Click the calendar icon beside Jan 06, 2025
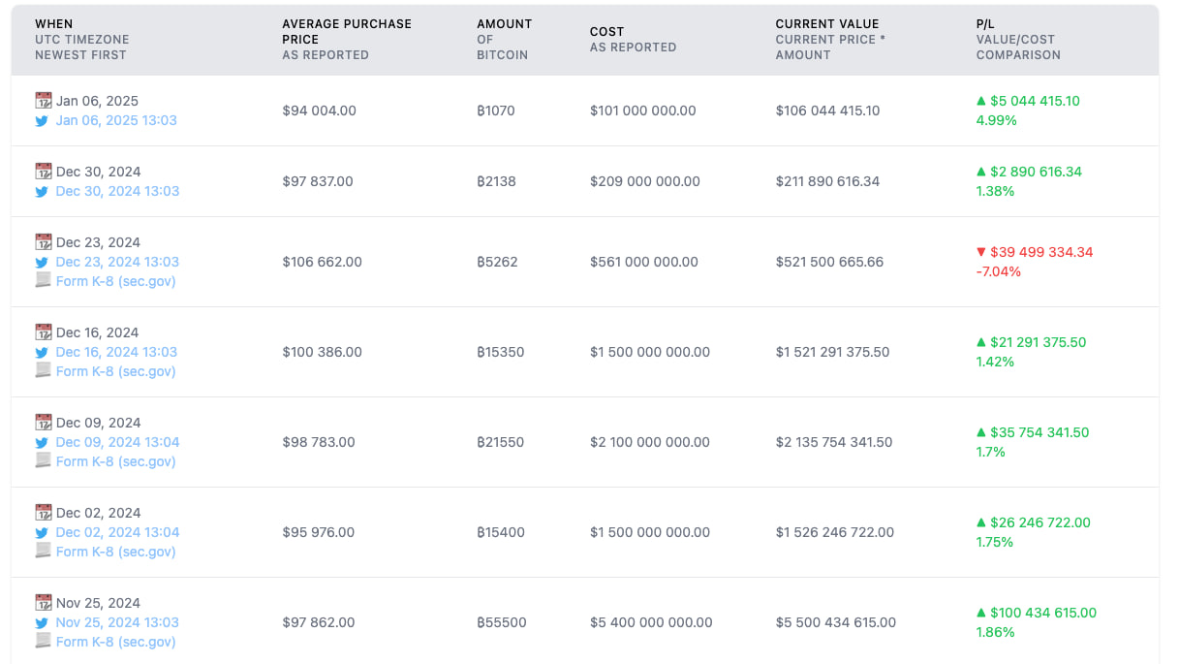This screenshot has width=1179, height=664. pos(43,101)
